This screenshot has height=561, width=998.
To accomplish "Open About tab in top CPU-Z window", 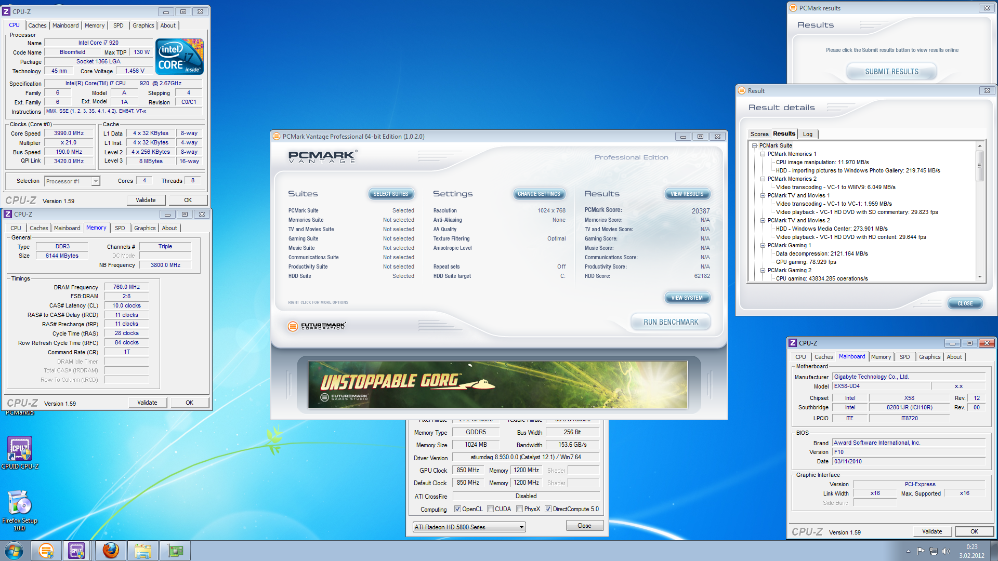I will click(168, 25).
